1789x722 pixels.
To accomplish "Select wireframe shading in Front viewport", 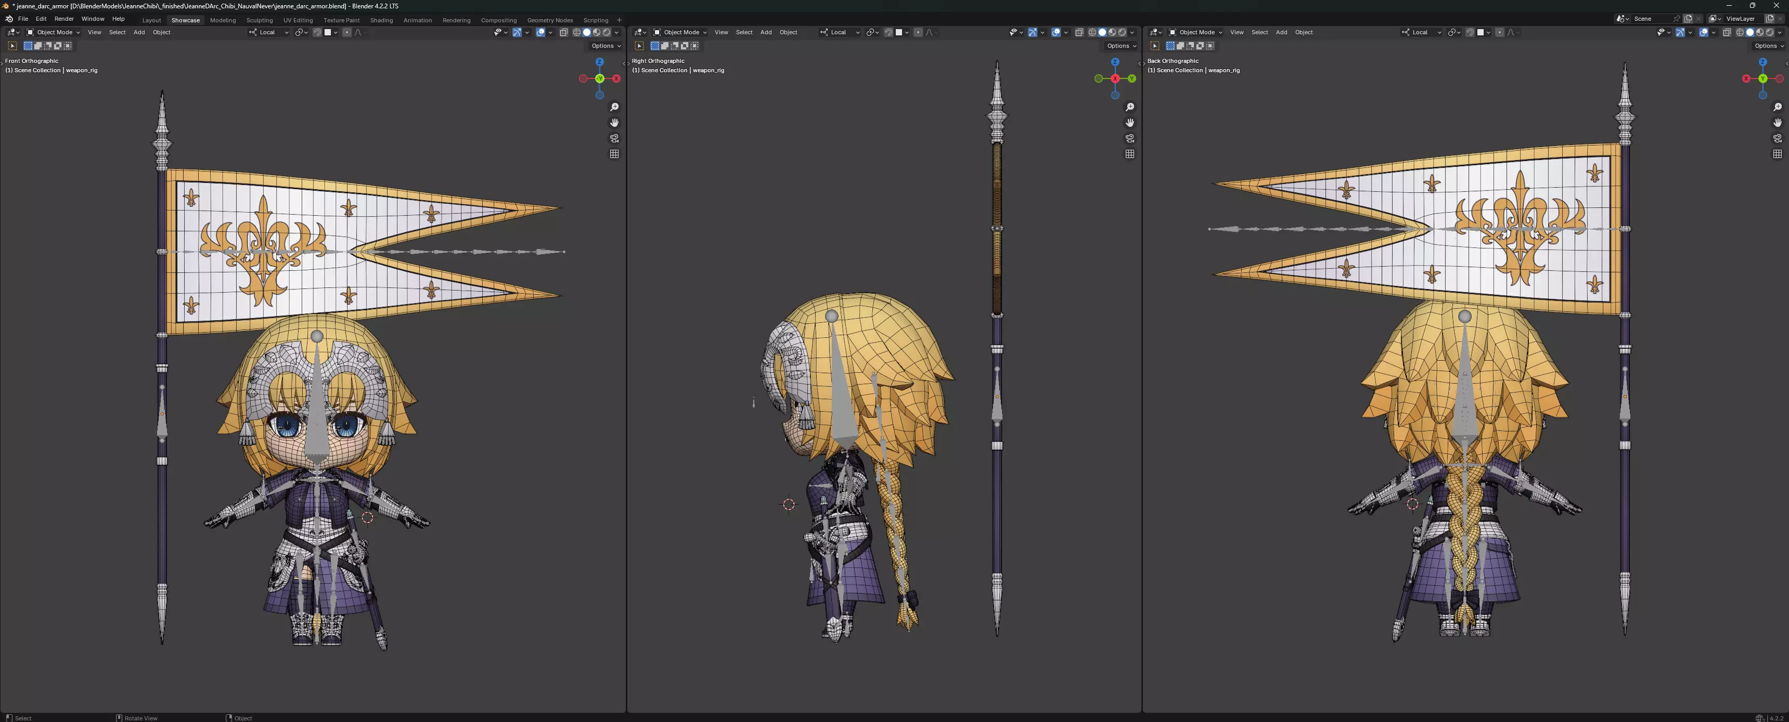I will click(576, 32).
